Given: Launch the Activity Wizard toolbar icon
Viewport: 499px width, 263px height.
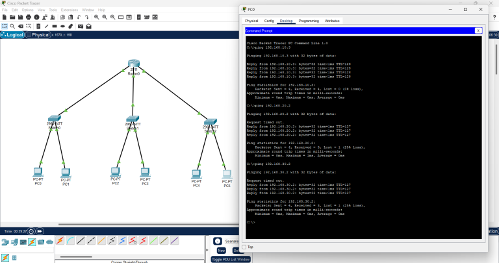Looking at the screenshot, I should point(45,17).
